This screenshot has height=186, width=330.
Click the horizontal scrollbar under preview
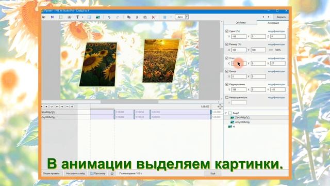(x=129, y=102)
